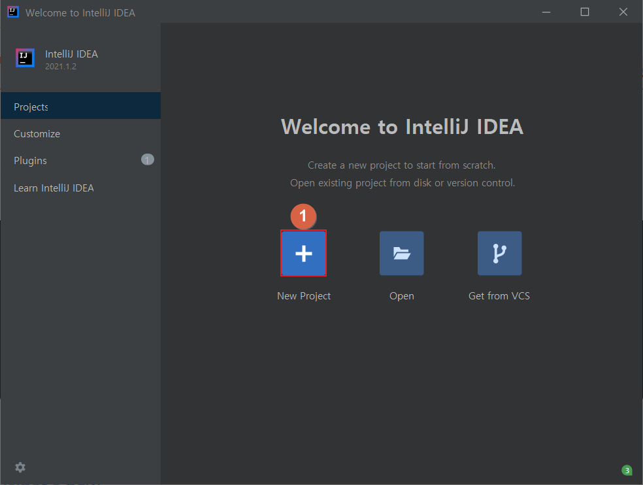643x485 pixels.
Task: Click the 'Open existing project from disk' line
Action: (403, 183)
